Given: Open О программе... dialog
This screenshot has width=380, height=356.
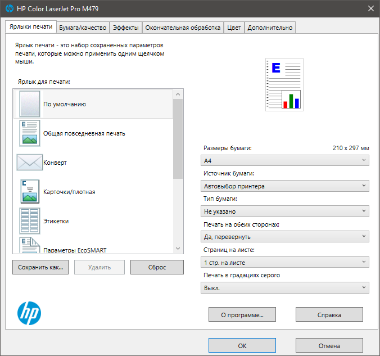Looking at the screenshot, I should [242, 315].
